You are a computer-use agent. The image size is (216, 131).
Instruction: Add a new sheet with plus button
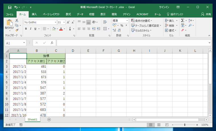(49, 120)
